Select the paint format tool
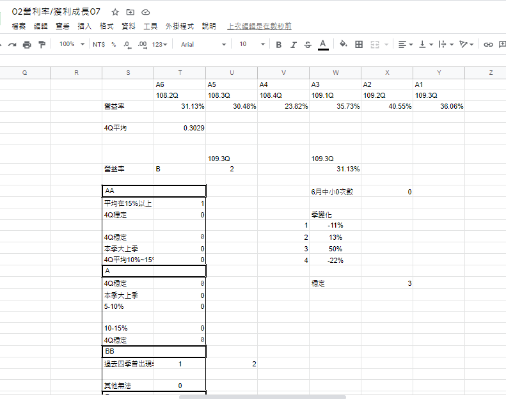This screenshot has width=506, height=399. click(x=42, y=44)
